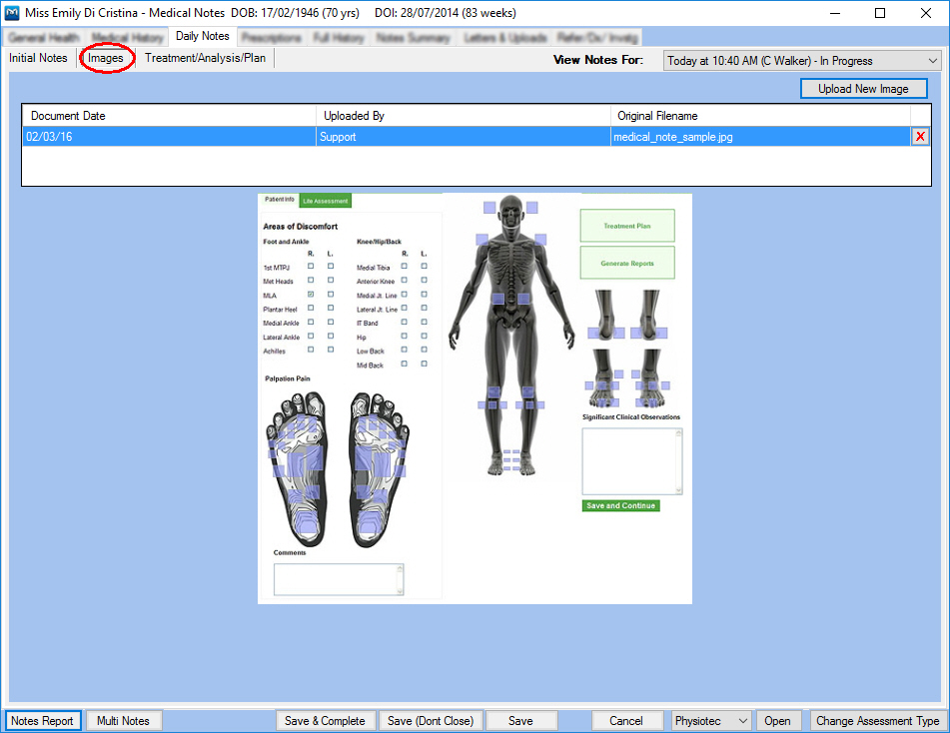Click the Upload New Image button
This screenshot has width=950, height=733.
[x=863, y=89]
